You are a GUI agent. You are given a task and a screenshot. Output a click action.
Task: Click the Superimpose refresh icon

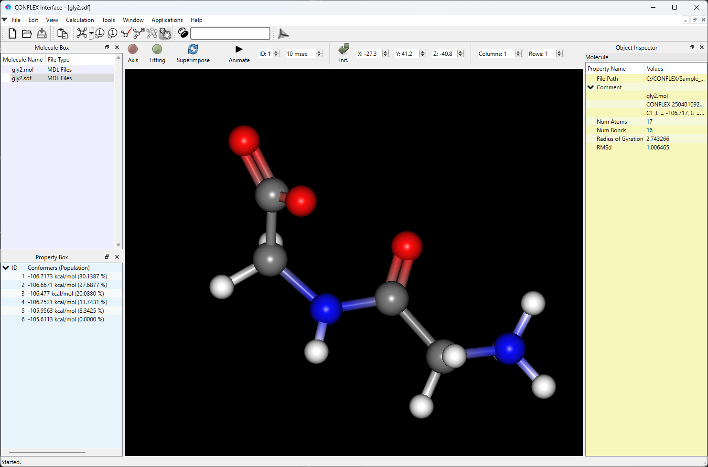point(193,49)
